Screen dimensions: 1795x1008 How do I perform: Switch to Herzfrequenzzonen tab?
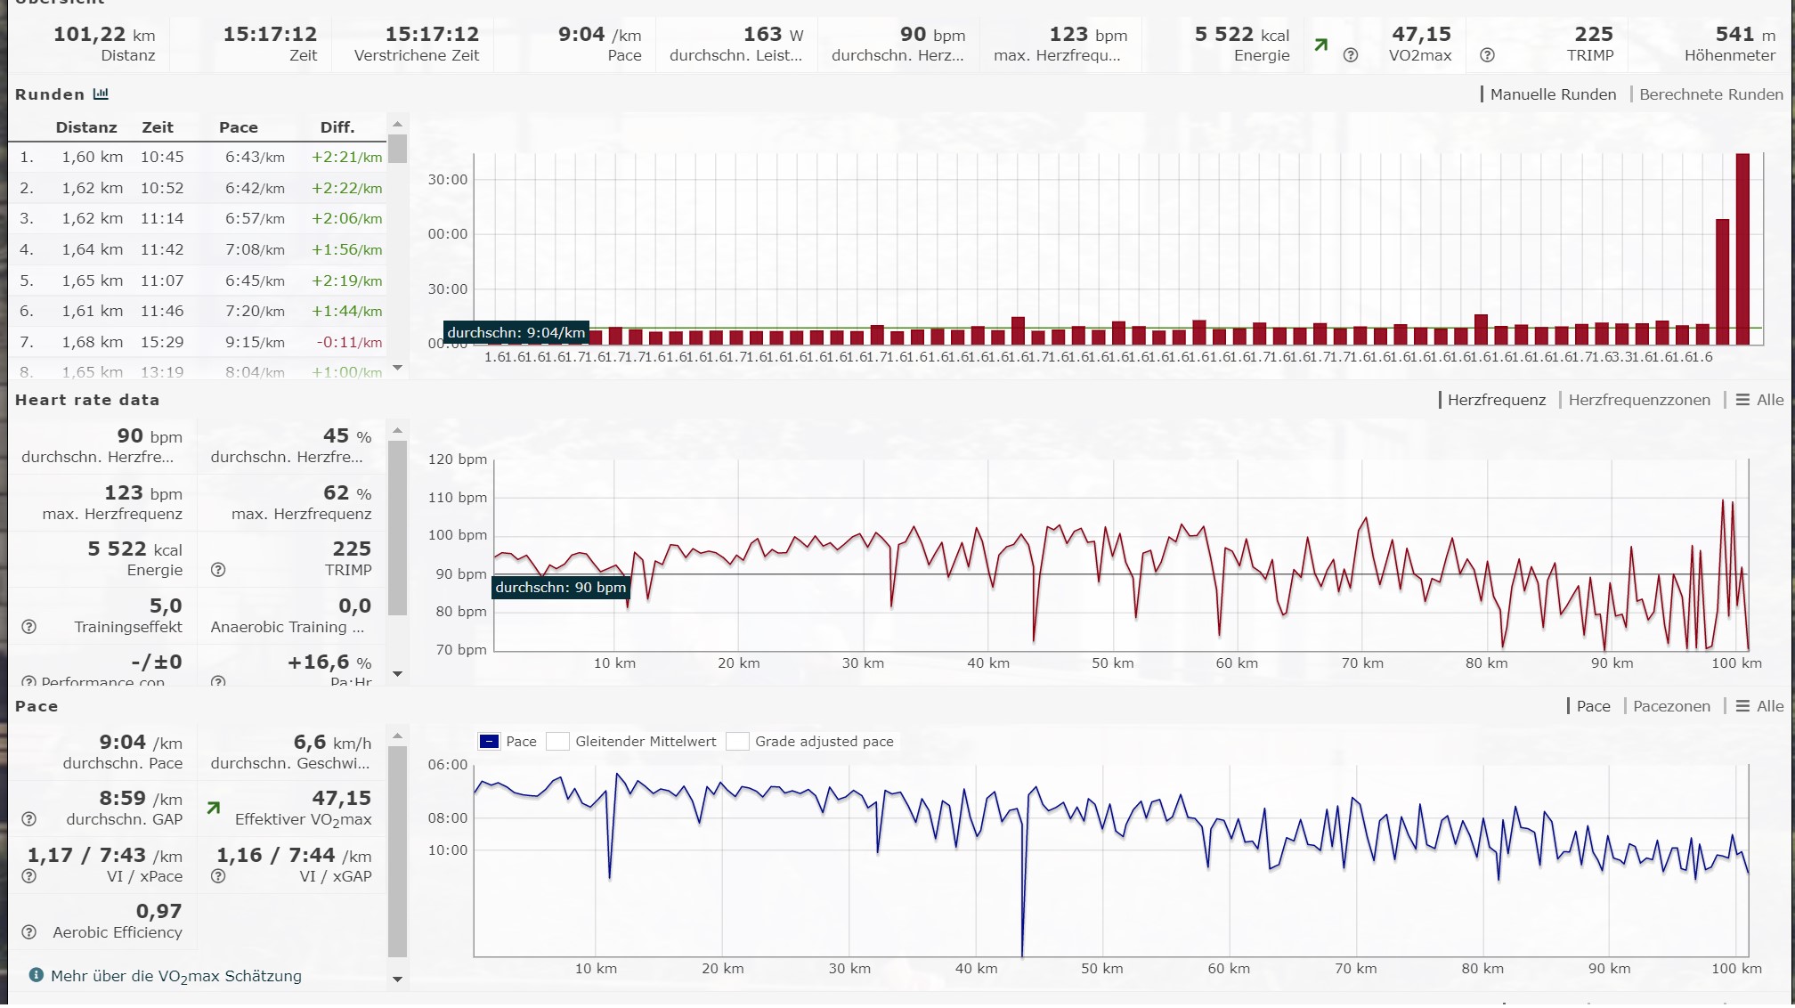[1638, 401]
